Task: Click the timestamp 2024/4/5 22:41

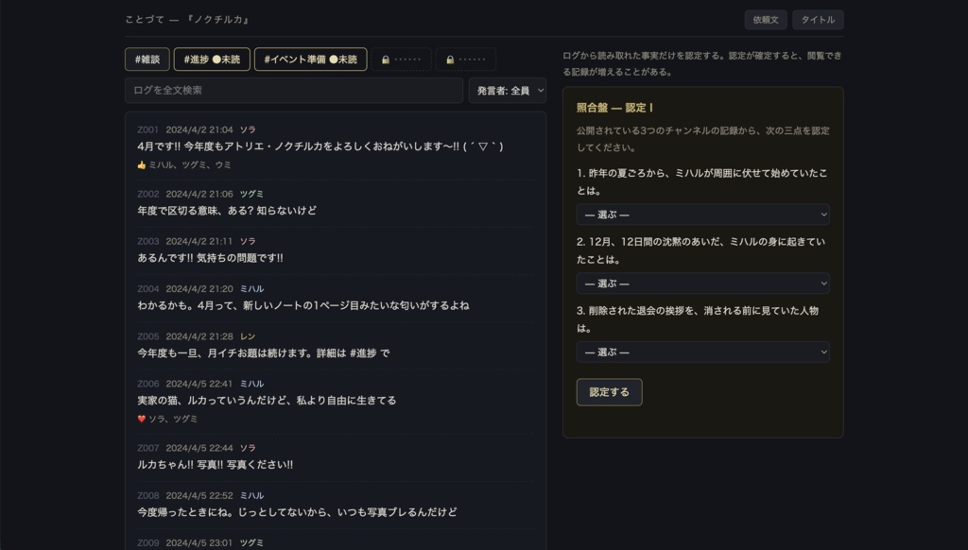Action: coord(199,384)
